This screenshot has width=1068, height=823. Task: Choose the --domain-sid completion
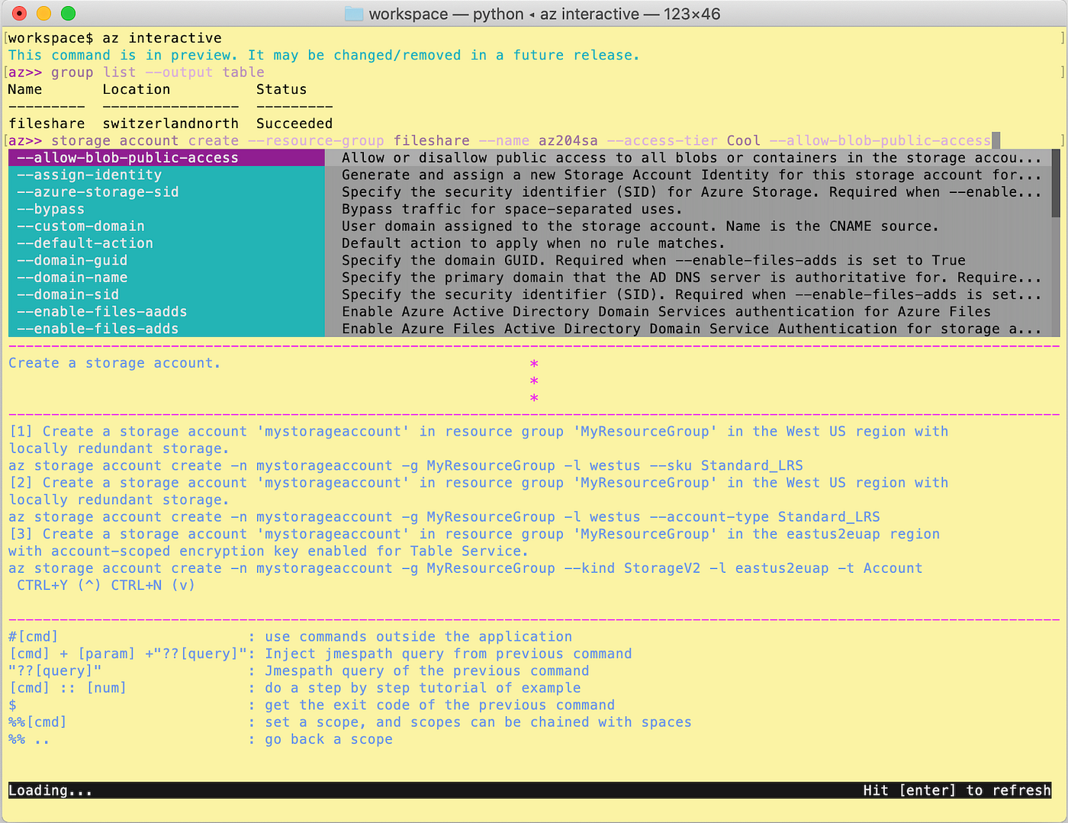[166, 294]
